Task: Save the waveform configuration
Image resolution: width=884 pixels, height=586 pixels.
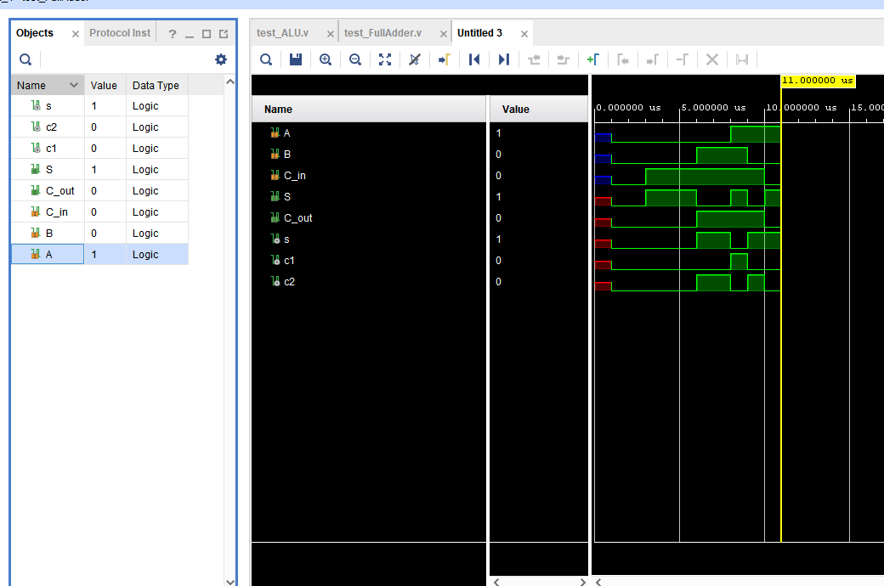Action: point(296,59)
